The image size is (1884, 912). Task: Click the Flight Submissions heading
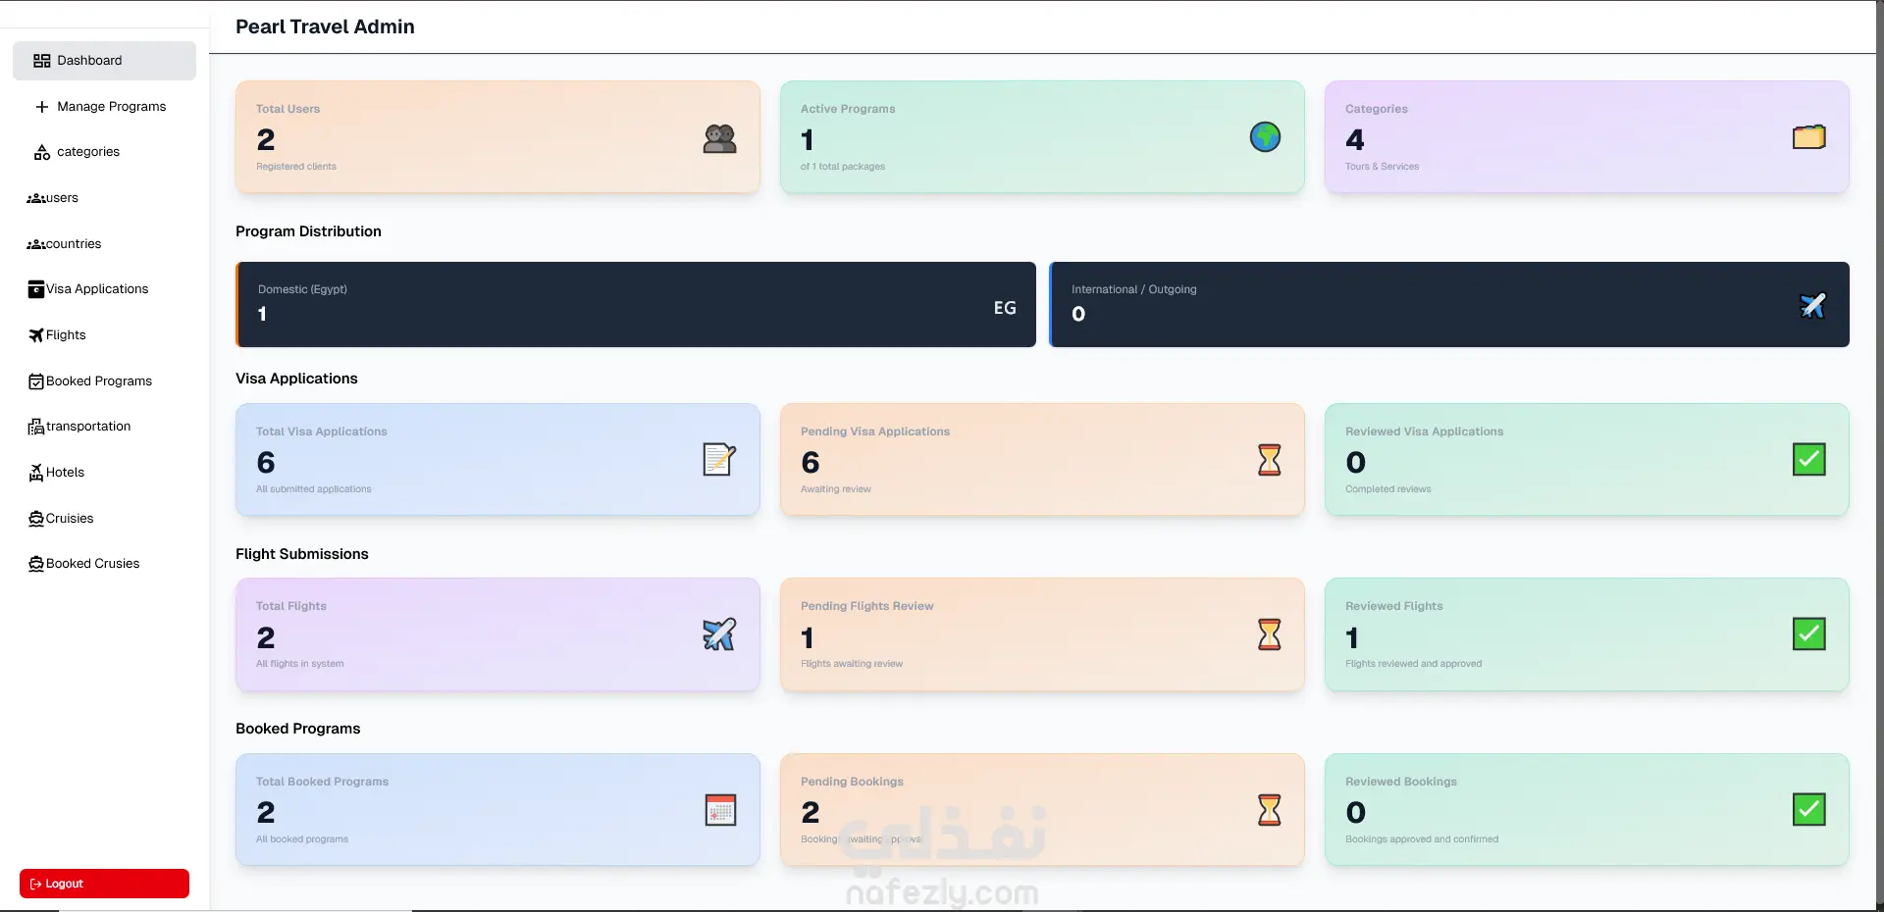click(302, 554)
